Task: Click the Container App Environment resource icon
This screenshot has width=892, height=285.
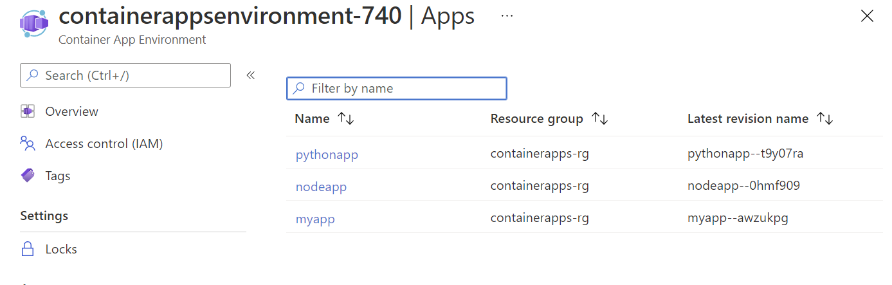Action: [34, 24]
